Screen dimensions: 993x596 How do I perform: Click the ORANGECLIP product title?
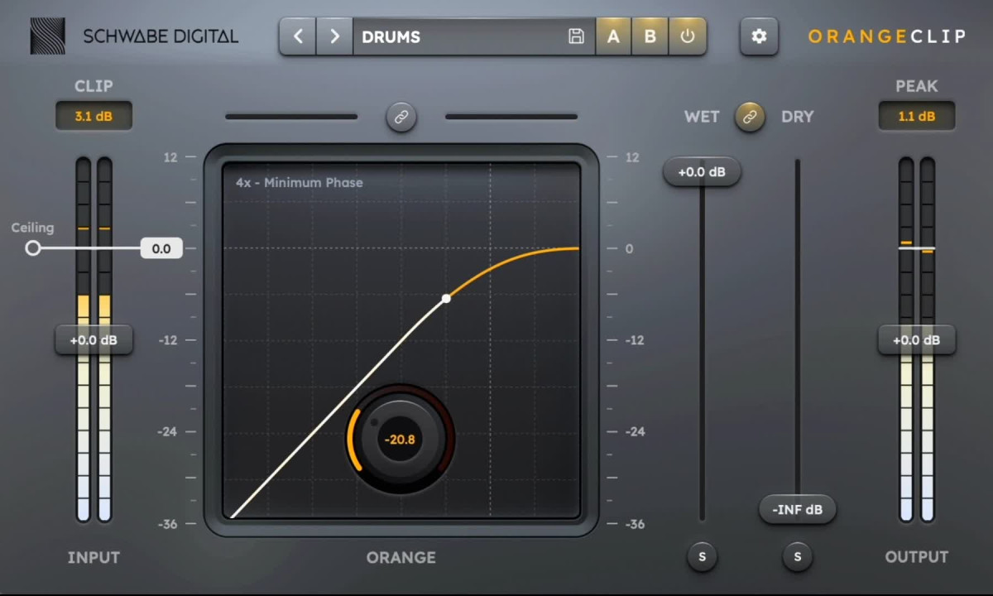[886, 36]
